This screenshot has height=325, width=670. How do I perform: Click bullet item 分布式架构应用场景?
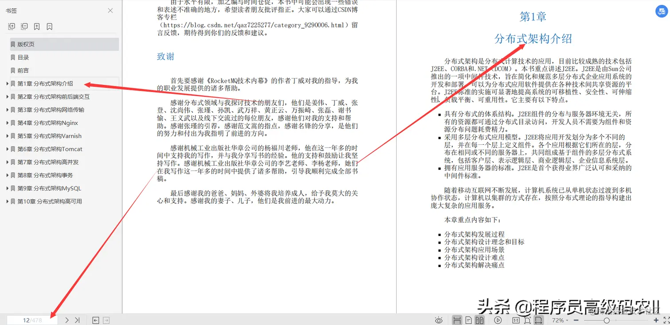click(x=475, y=250)
